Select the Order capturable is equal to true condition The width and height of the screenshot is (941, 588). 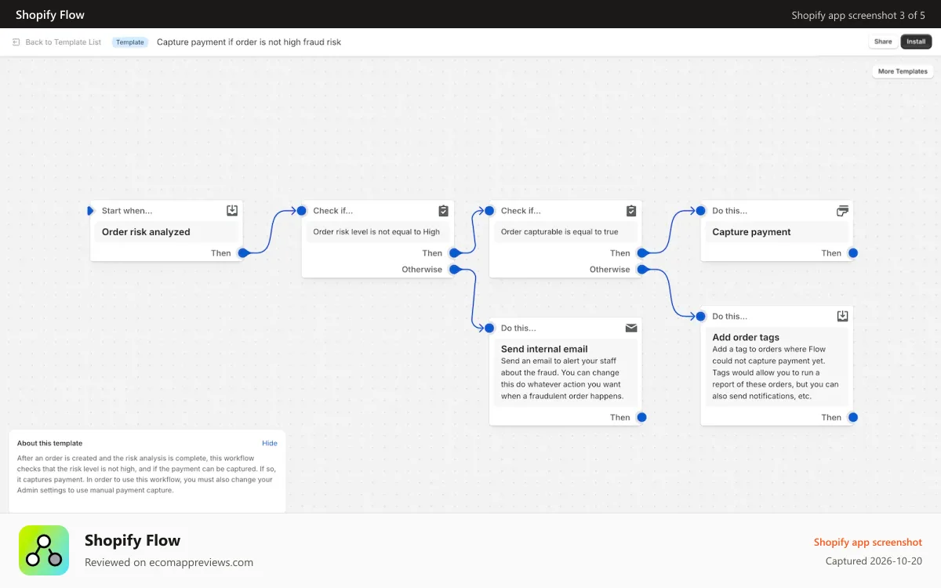click(x=565, y=232)
